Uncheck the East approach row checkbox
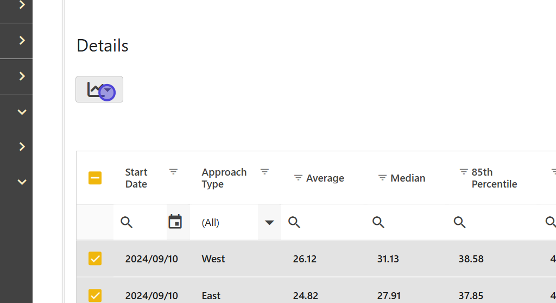 95,295
